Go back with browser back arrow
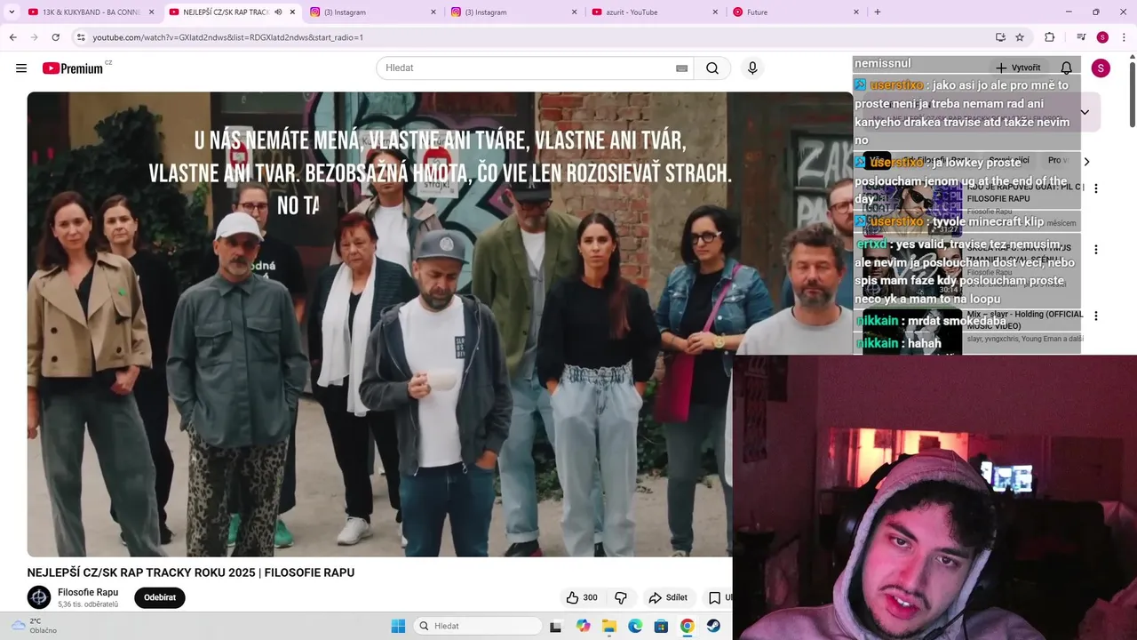The width and height of the screenshot is (1137, 640). 12,37
